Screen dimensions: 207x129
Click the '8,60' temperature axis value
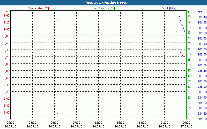click(x=7, y=112)
